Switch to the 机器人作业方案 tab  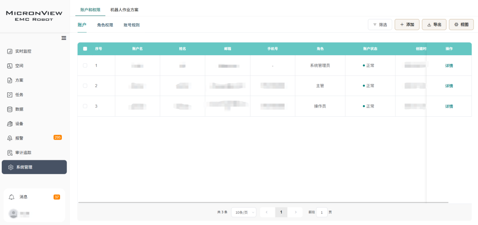124,9
